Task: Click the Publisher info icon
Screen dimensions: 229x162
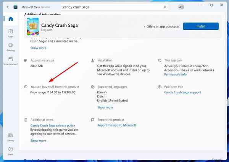Action: pos(160,87)
